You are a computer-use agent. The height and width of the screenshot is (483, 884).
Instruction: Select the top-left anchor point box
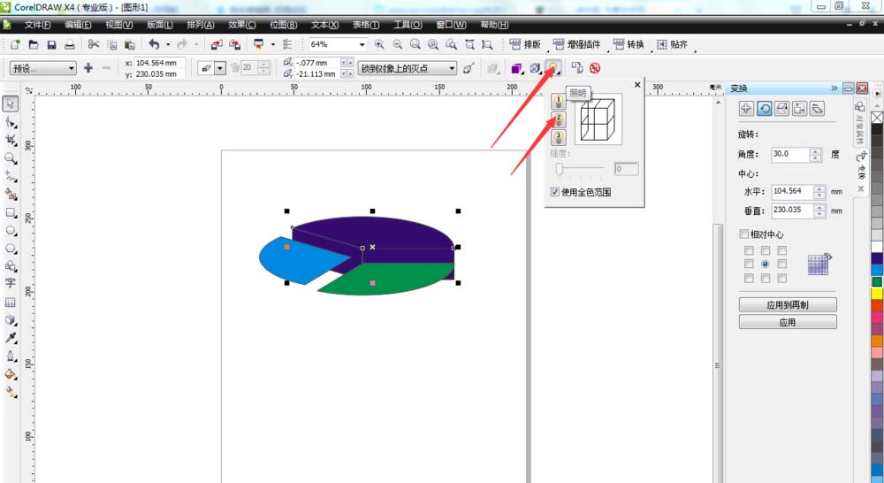pyautogui.click(x=749, y=250)
